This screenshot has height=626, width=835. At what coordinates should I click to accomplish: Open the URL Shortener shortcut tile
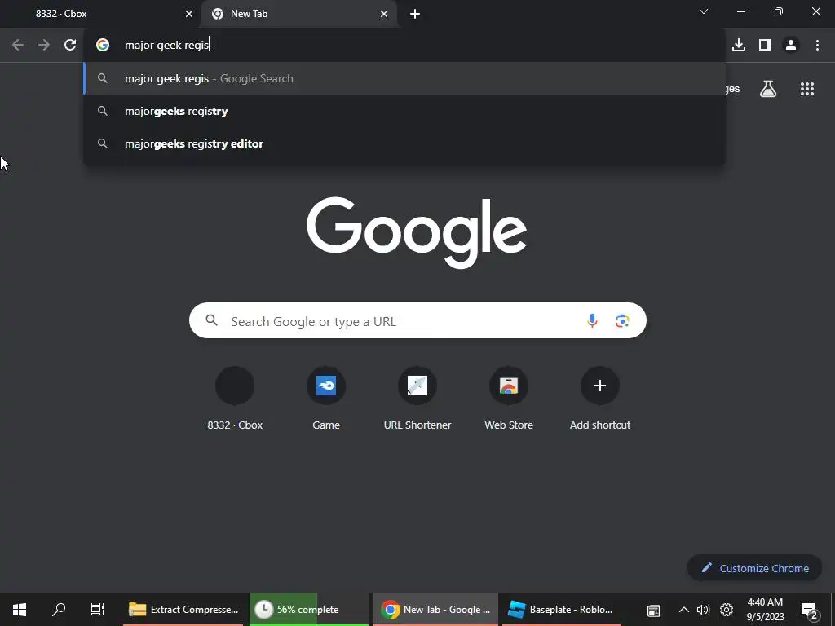click(417, 398)
